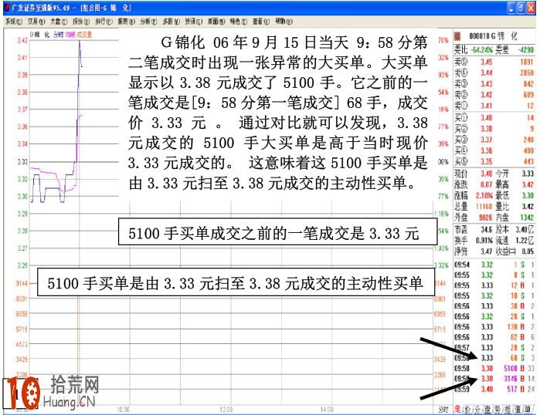Open the 报表 menu
Image resolution: width=540 pixels, height=415 pixels.
coord(126,22)
